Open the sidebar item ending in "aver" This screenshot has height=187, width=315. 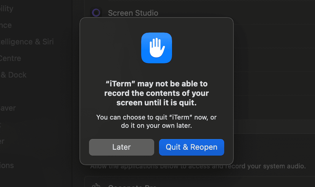pos(8,108)
